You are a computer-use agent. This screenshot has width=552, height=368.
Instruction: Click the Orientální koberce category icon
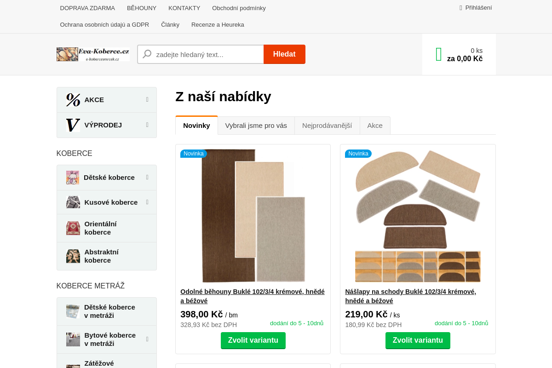click(x=73, y=228)
